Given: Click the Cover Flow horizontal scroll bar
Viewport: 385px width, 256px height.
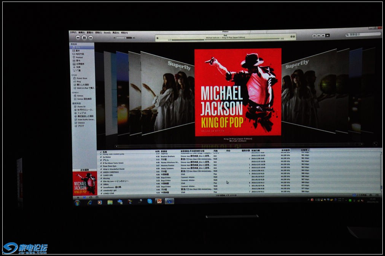Looking at the screenshot, I should click(x=239, y=146).
